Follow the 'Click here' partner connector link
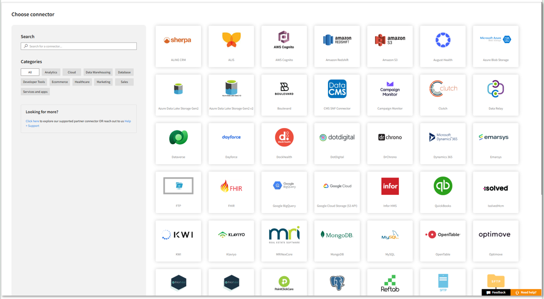544x299 pixels. coord(32,121)
